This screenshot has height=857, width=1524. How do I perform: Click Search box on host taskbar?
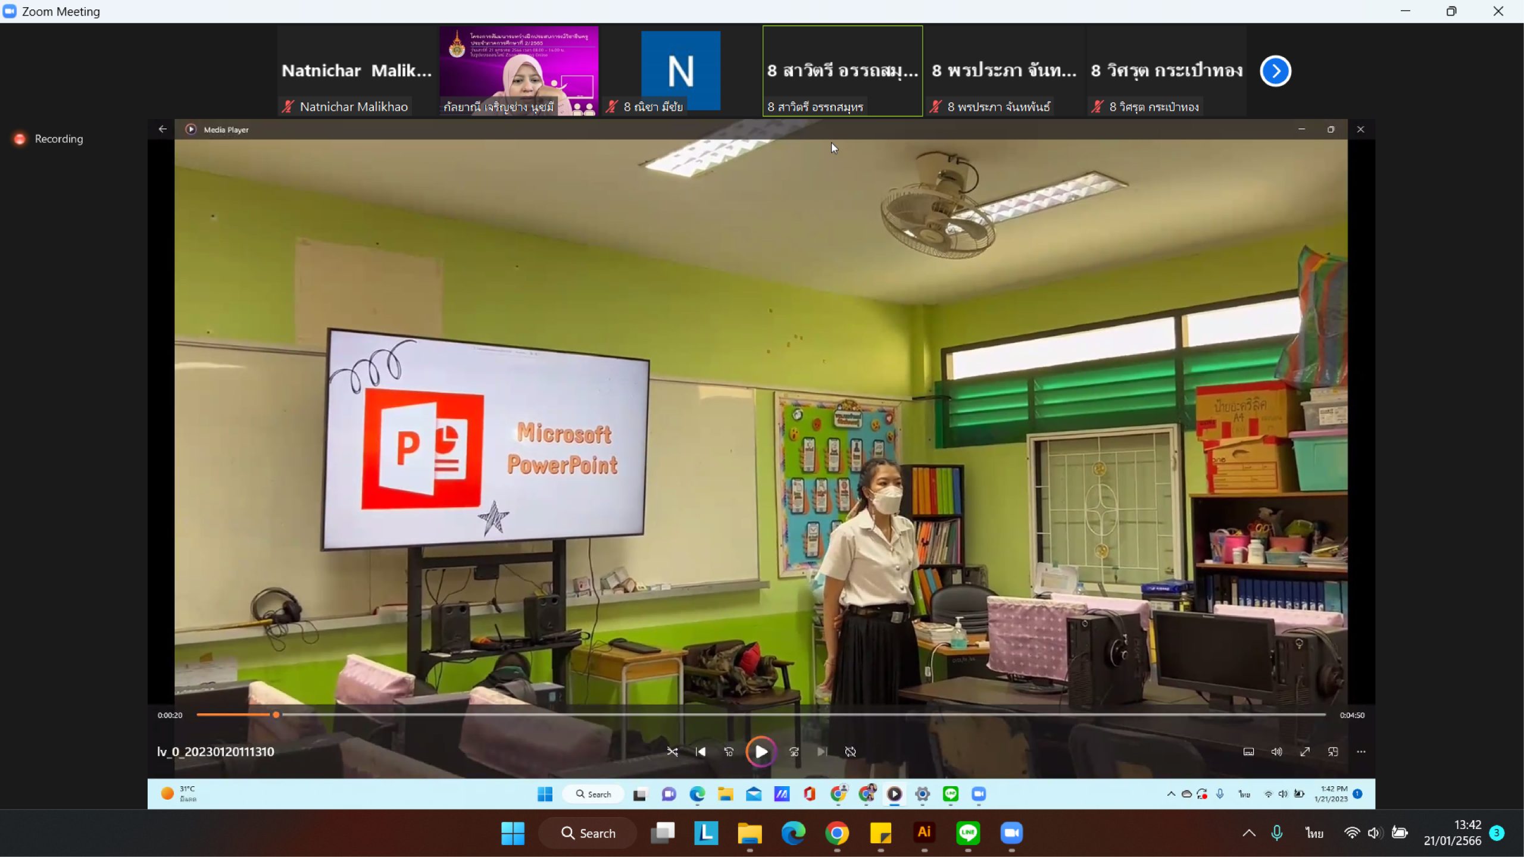pyautogui.click(x=588, y=833)
